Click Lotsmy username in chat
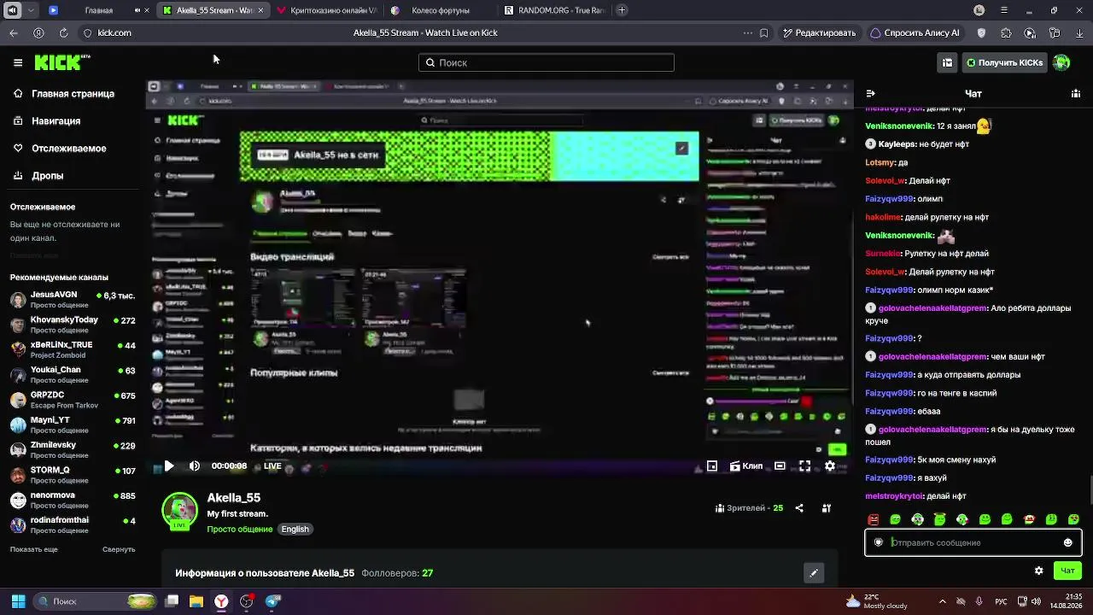This screenshot has height=615, width=1093. pos(880,162)
